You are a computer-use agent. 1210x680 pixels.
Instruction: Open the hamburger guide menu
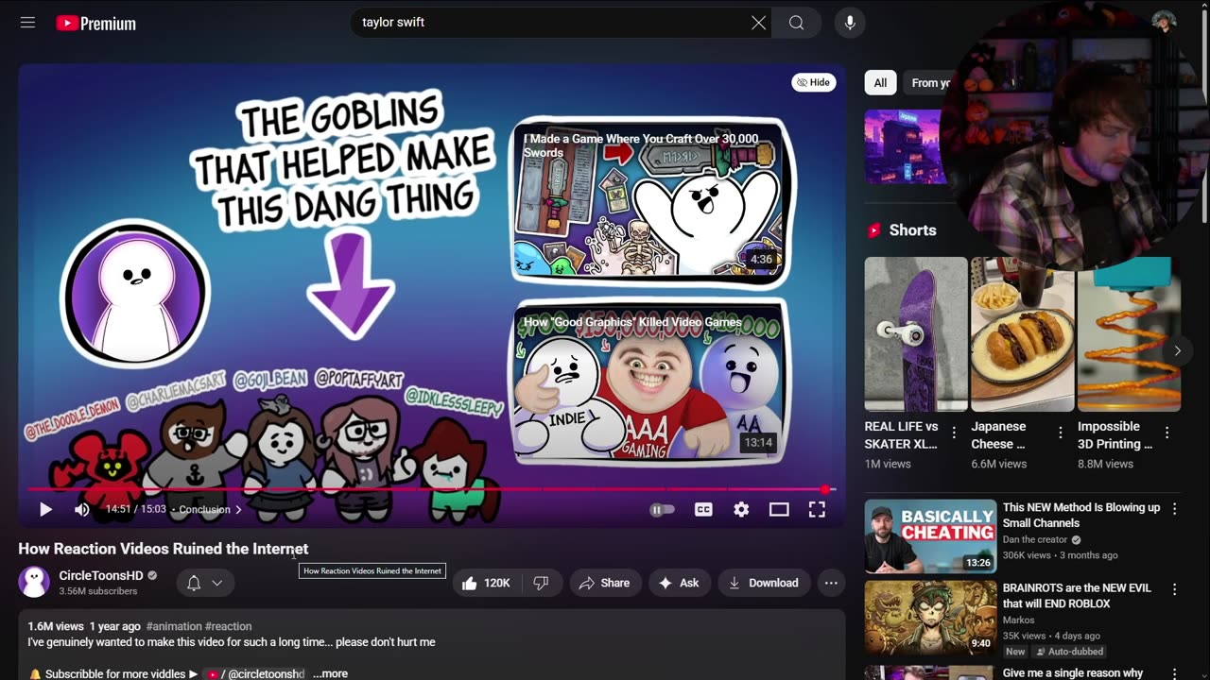(x=27, y=23)
